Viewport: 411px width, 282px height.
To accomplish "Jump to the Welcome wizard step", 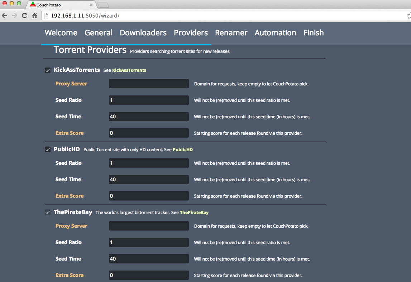I will pyautogui.click(x=61, y=33).
